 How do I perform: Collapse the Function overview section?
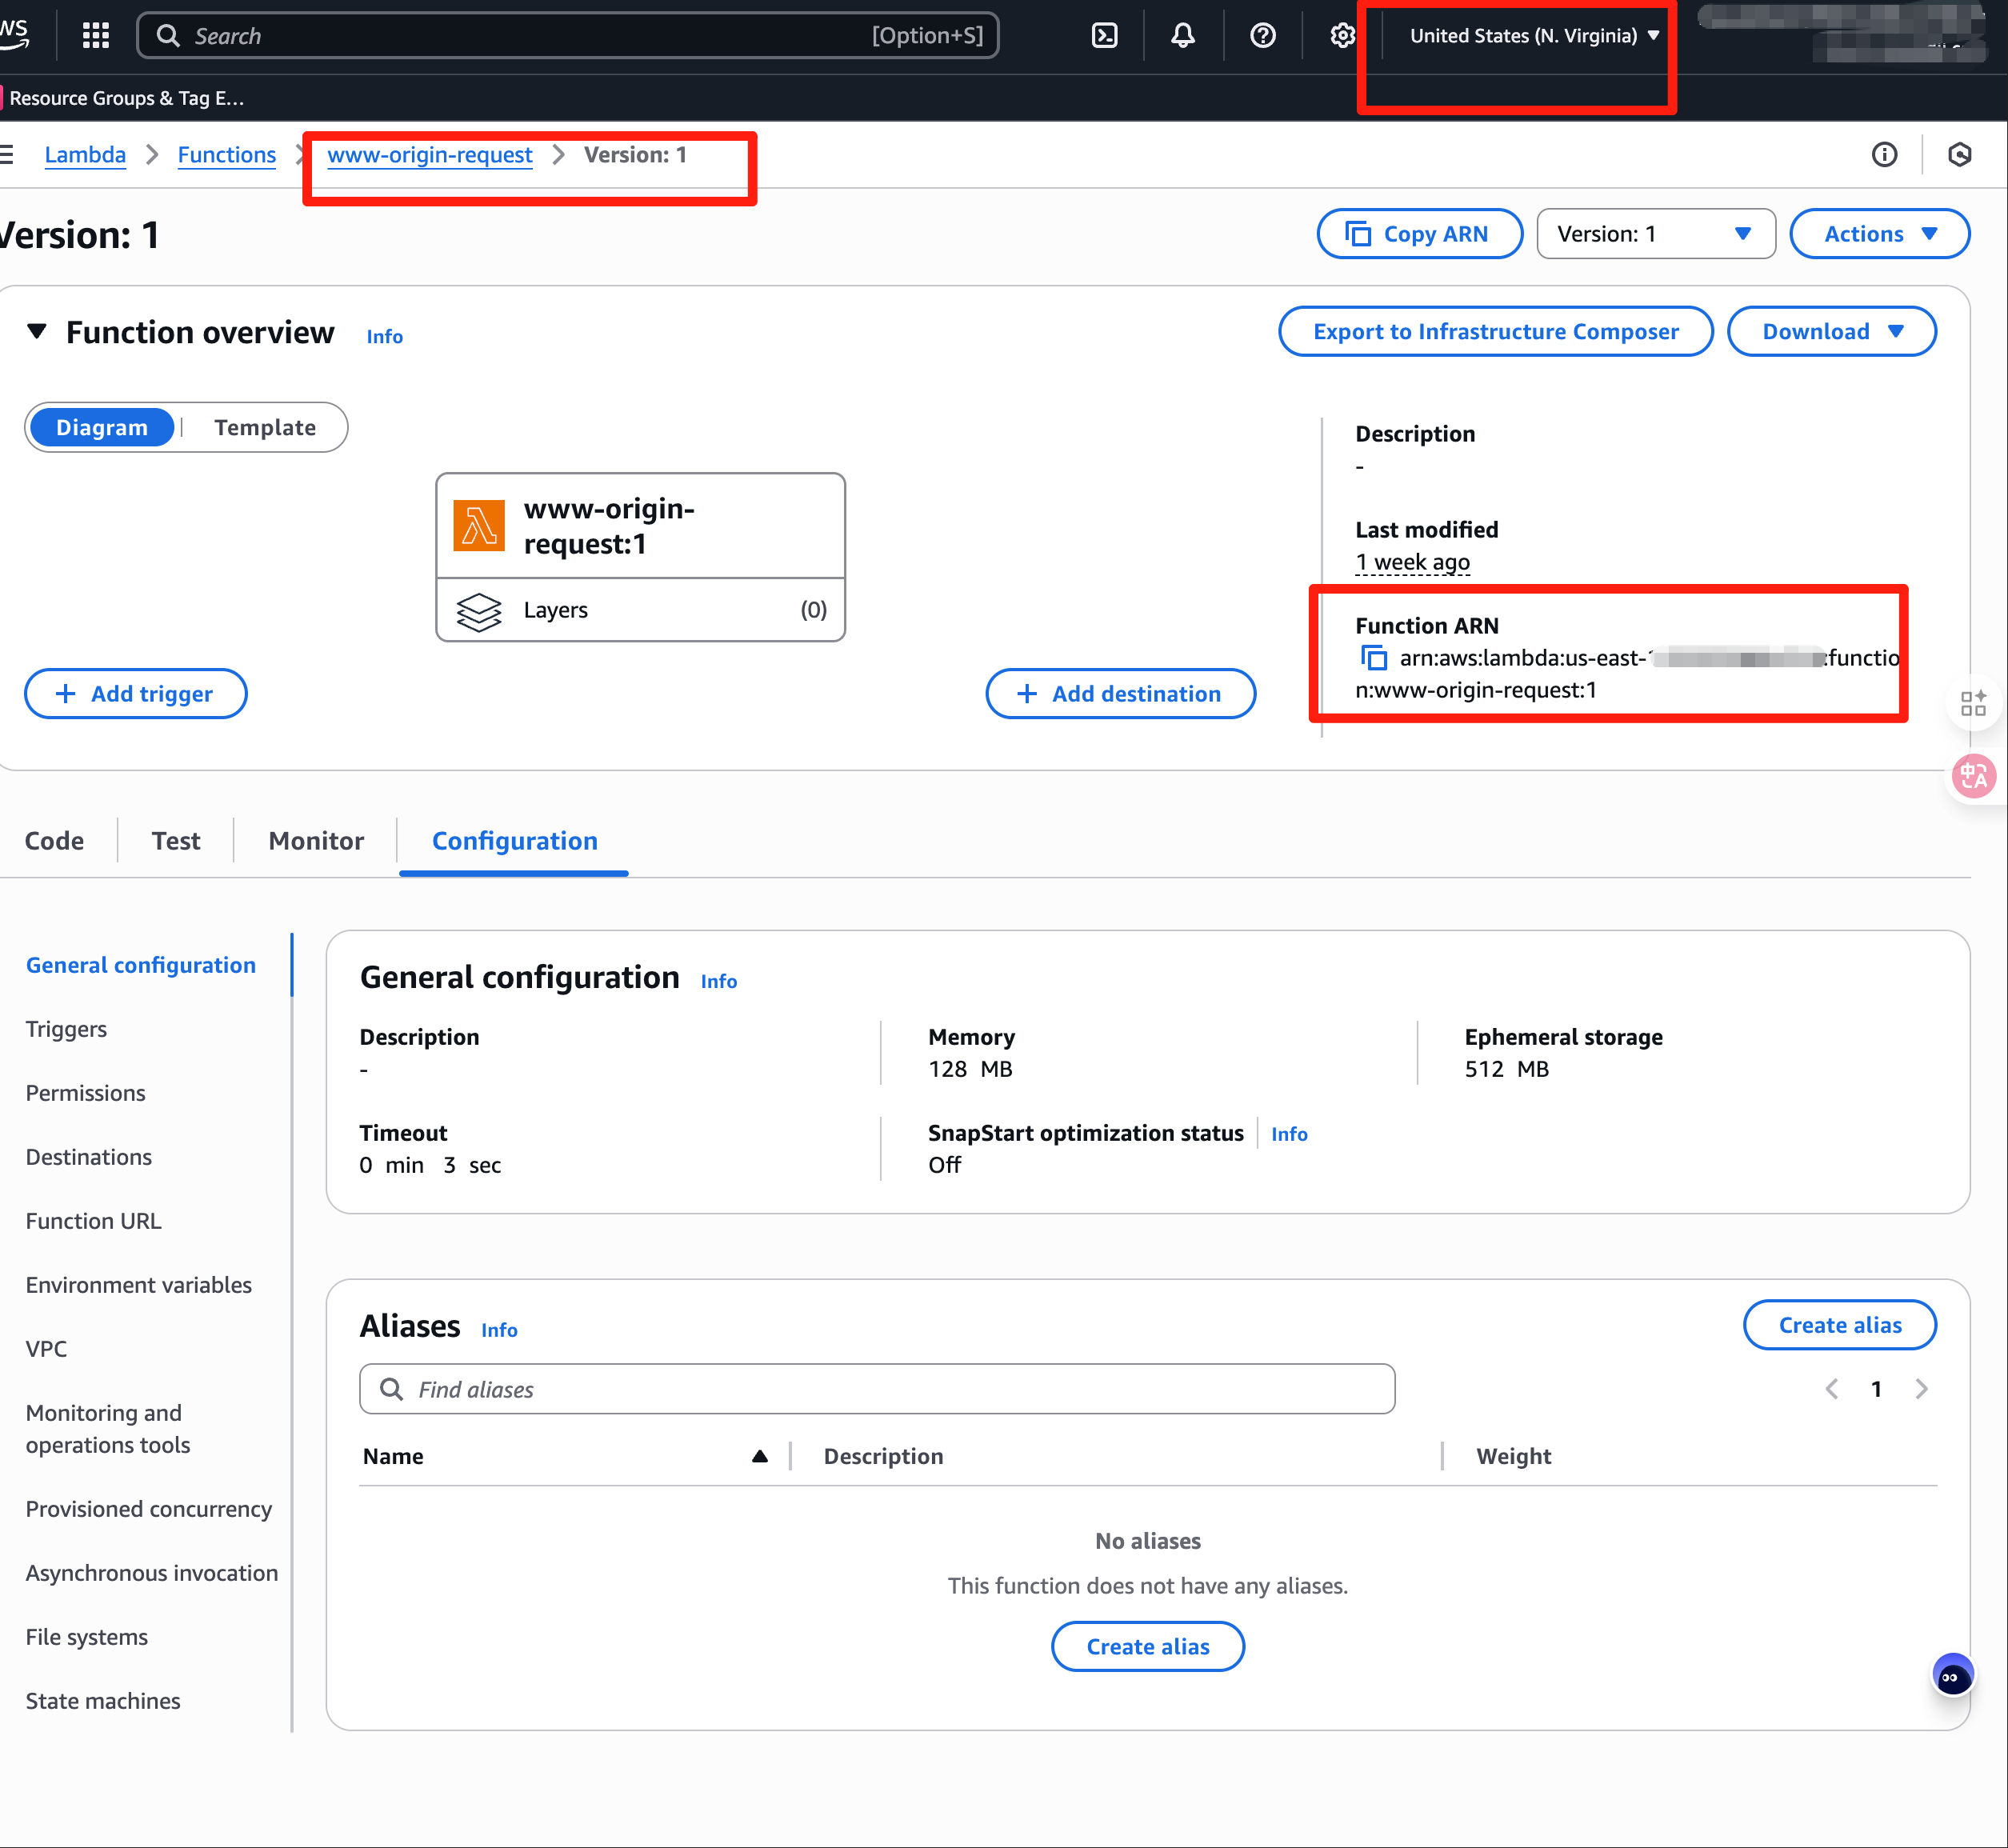(37, 332)
